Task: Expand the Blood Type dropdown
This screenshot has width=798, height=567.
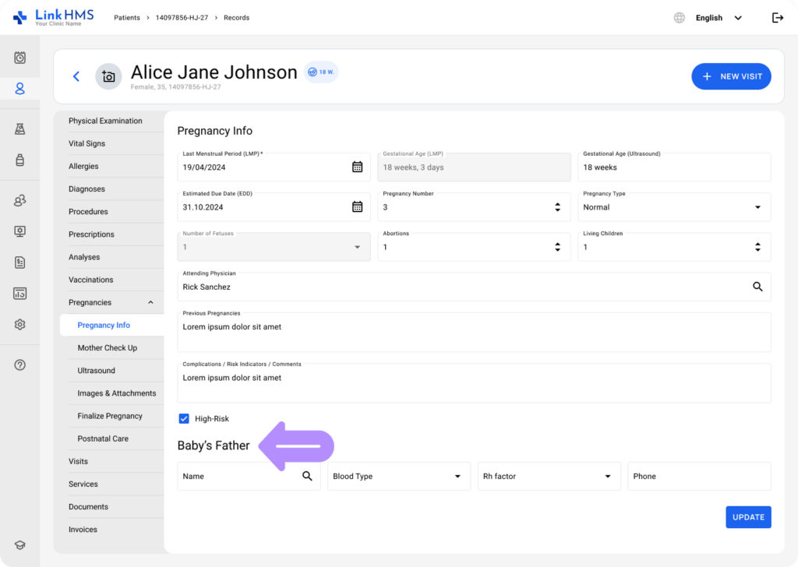Action: coord(457,477)
